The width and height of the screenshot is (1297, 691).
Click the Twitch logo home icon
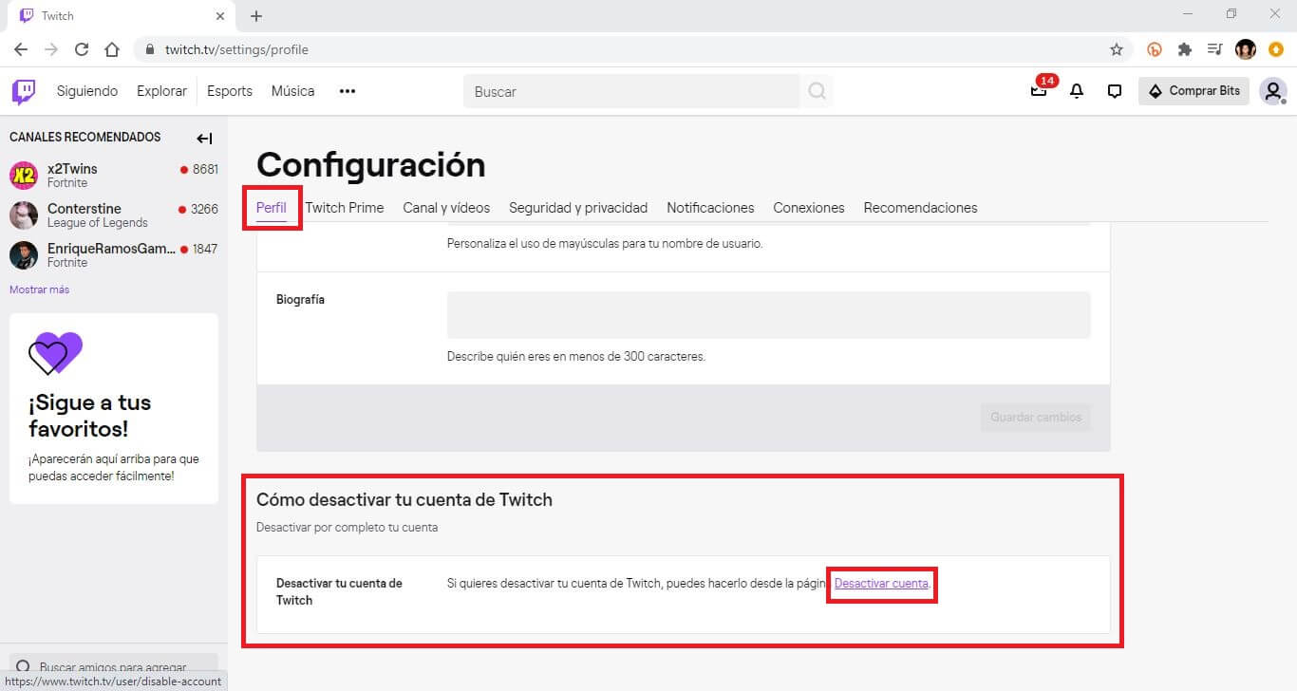pos(24,91)
